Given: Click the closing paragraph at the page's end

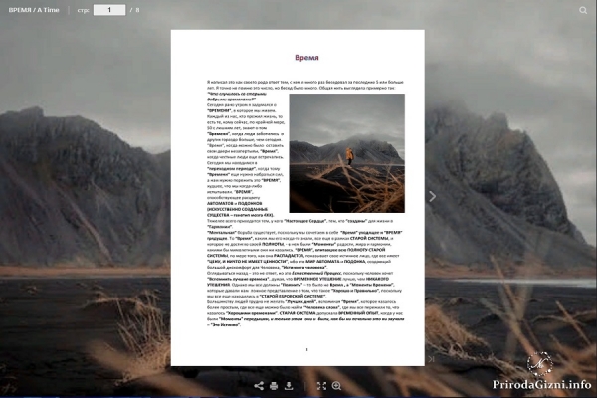Looking at the screenshot, I should coord(305,313).
